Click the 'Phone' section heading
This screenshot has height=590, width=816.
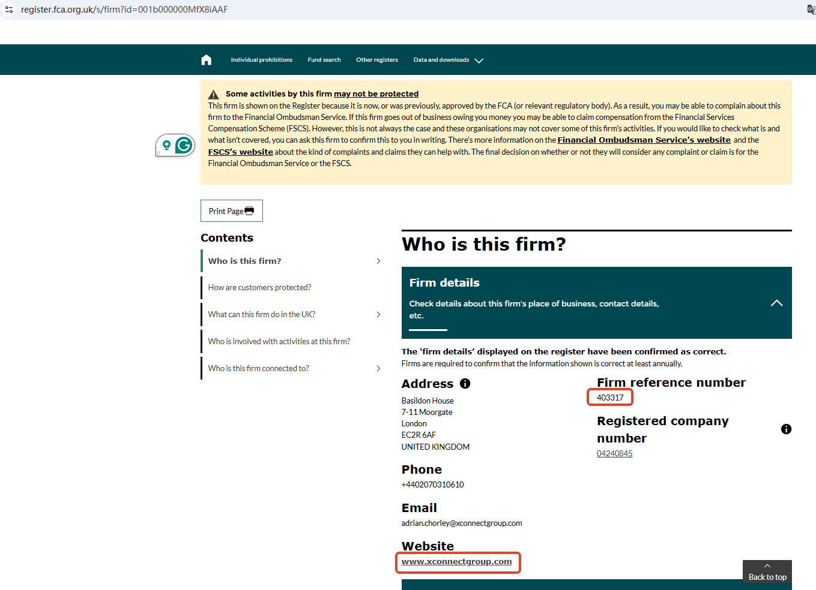tap(422, 469)
